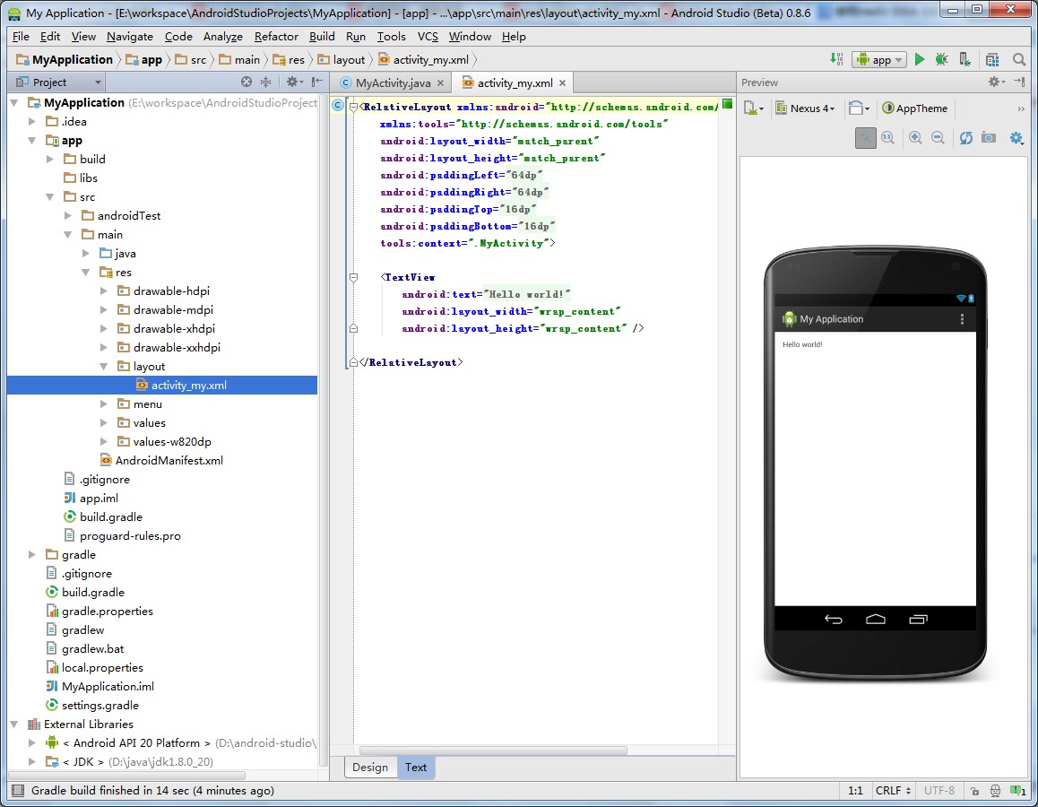
Task: Refresh the layout preview
Action: [966, 138]
